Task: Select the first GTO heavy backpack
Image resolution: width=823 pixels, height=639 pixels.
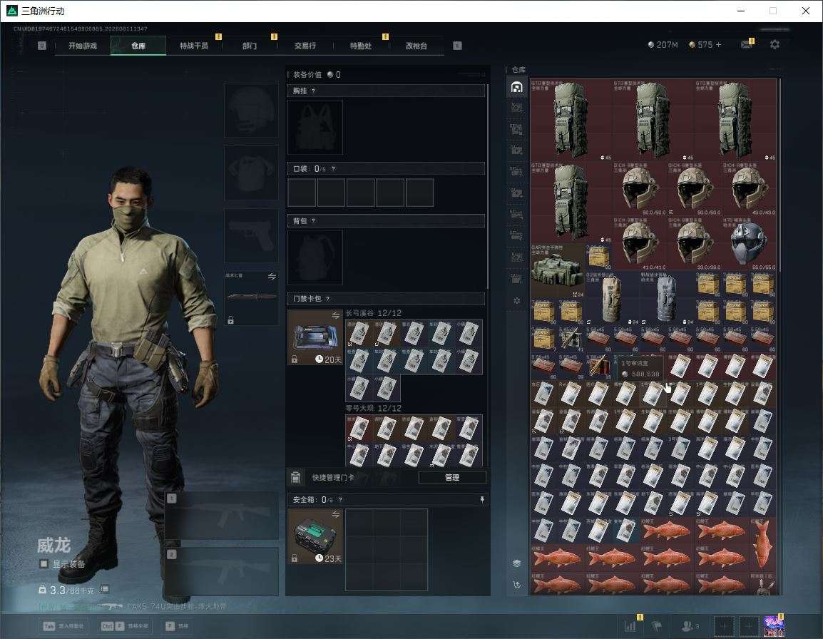Action: tap(571, 121)
